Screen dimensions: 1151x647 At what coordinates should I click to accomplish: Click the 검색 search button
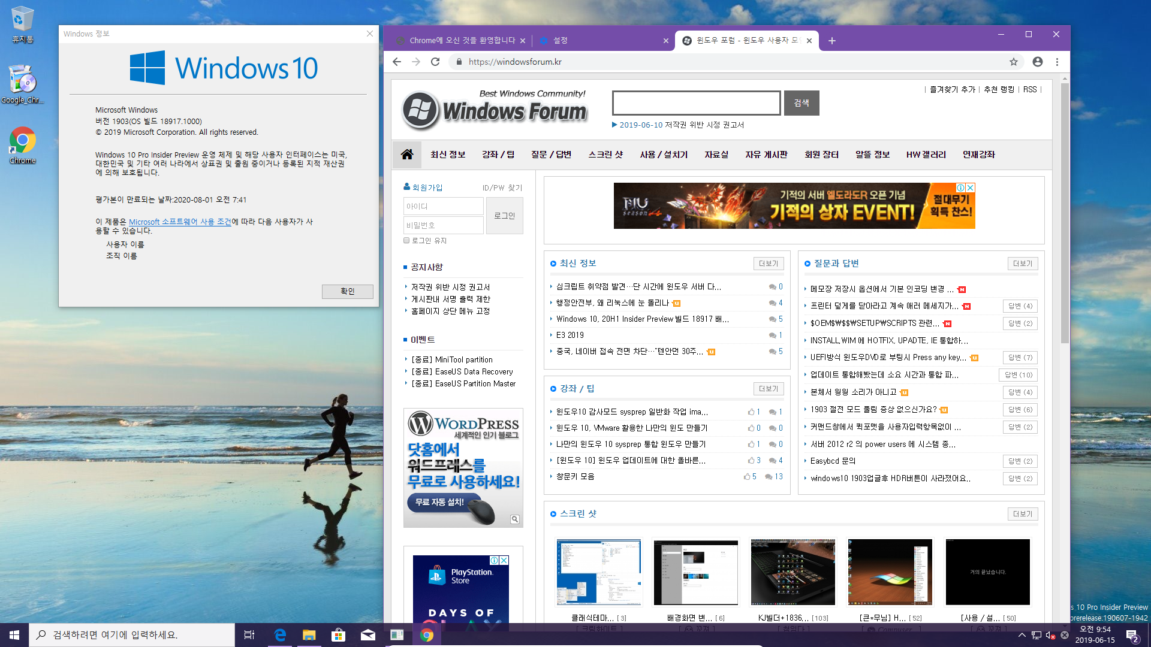point(802,103)
